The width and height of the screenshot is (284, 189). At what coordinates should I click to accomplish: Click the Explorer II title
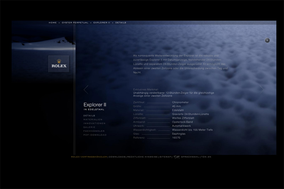click(x=95, y=105)
